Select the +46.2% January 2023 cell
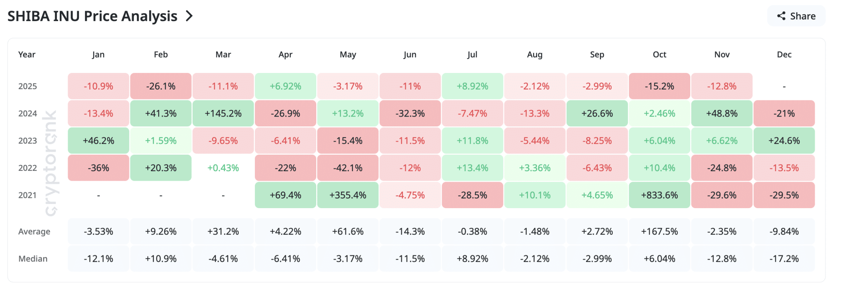850x284 pixels. point(98,141)
